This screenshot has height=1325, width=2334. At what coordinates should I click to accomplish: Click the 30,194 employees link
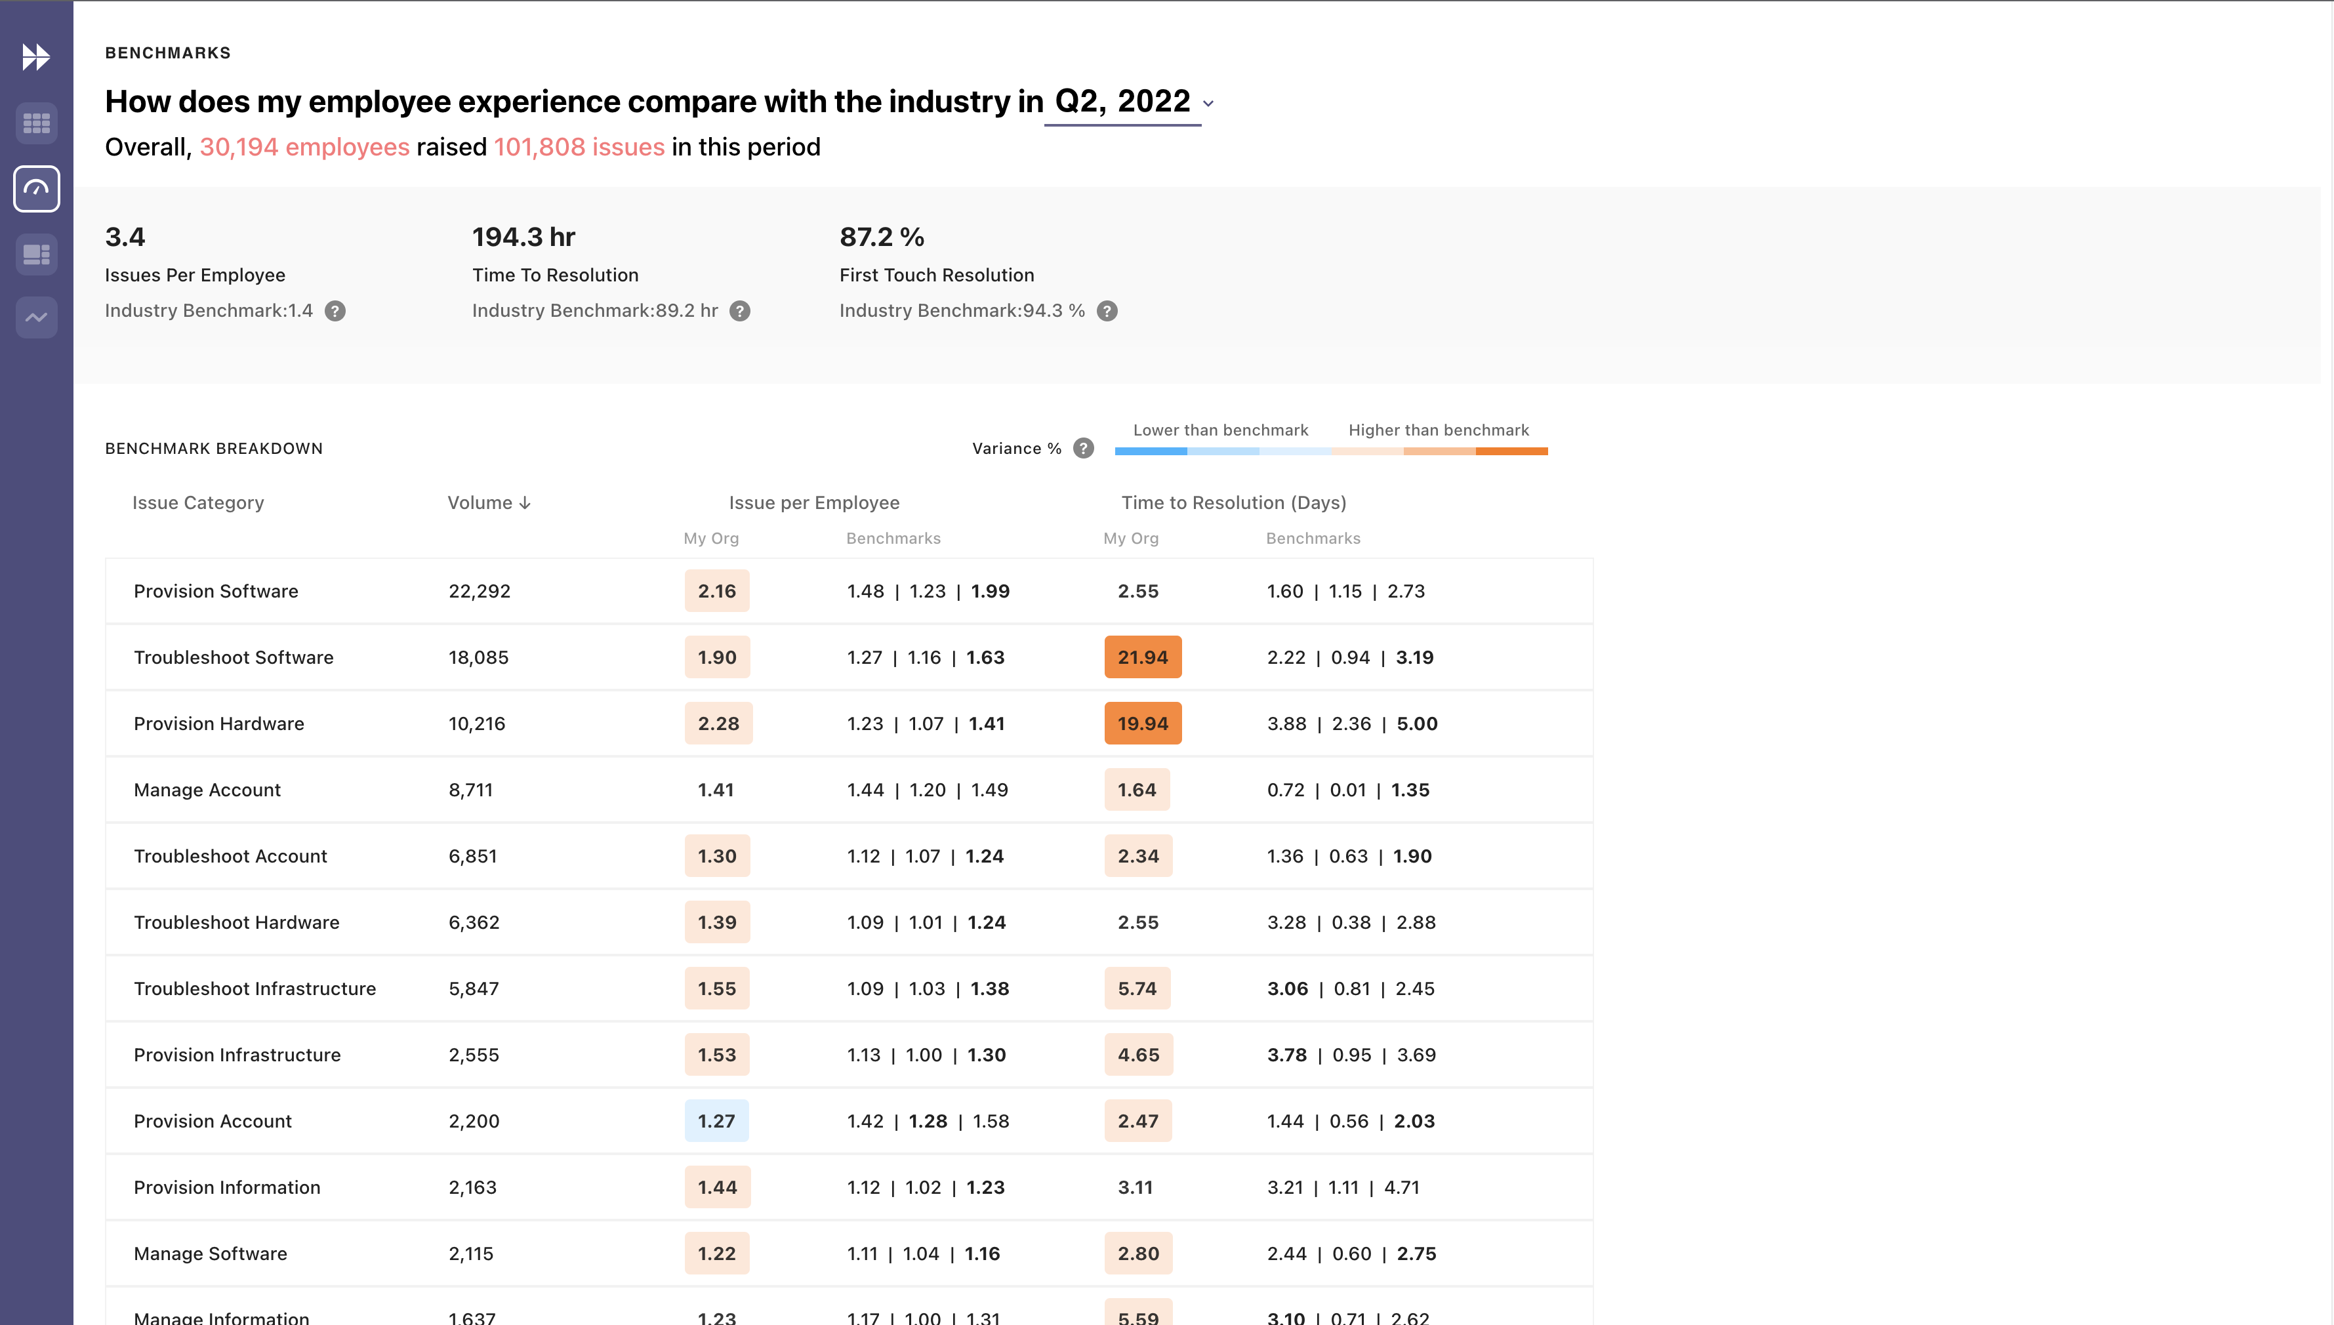pyautogui.click(x=304, y=148)
